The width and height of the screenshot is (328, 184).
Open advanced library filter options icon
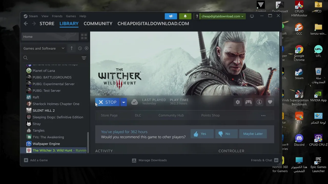click(84, 58)
